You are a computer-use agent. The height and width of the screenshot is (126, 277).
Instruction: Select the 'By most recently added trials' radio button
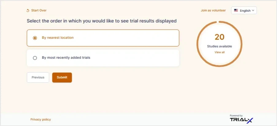coord(35,58)
